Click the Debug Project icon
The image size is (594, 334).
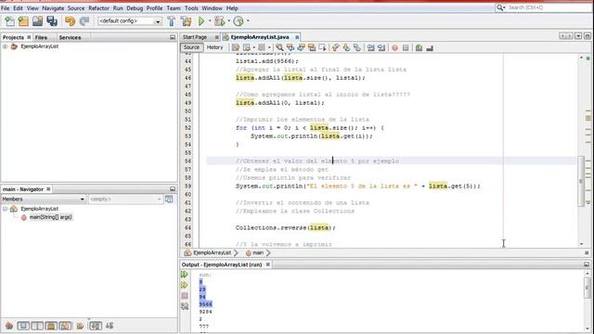point(219,21)
